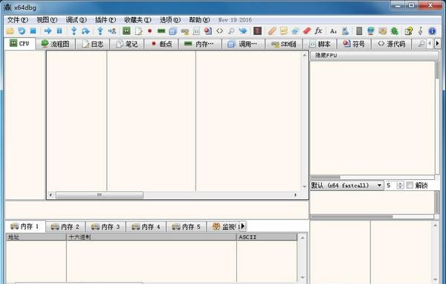Click the patches band-aid icon
Screen dimensions: 446x284
[272, 30]
